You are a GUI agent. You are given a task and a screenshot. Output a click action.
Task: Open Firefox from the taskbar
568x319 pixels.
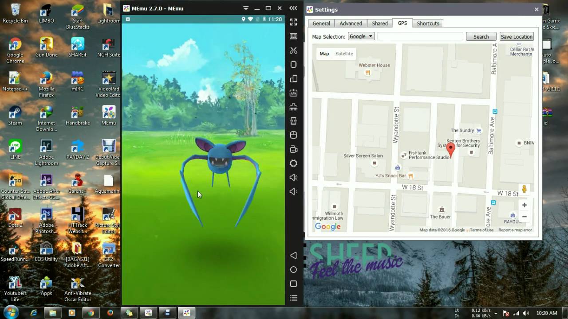pyautogui.click(x=110, y=313)
